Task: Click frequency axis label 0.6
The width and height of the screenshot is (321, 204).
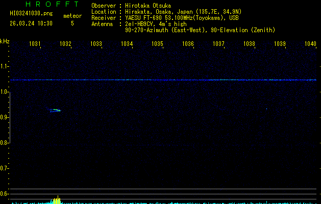Action: [x=4, y=194]
